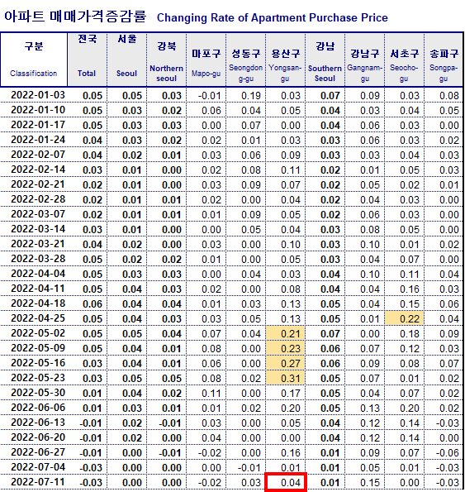This screenshot has height=492, width=465.
Task: Select the 성동구 Seongdong-gu column header
Action: tap(245, 60)
